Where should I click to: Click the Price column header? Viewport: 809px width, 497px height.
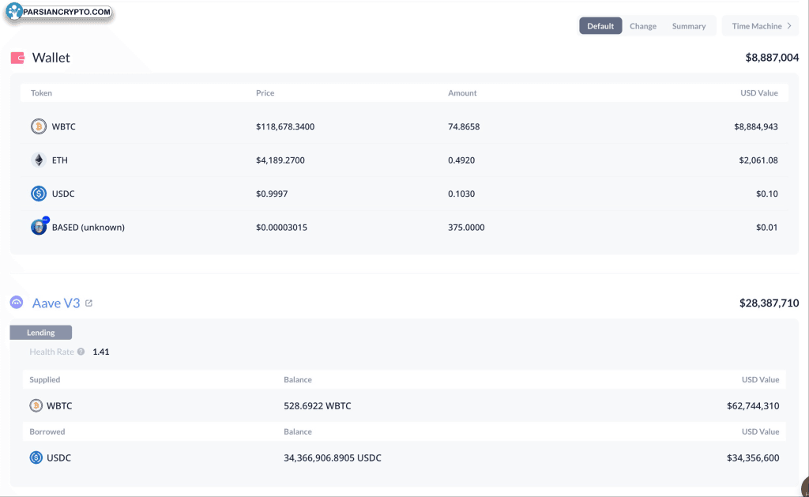pyautogui.click(x=265, y=93)
